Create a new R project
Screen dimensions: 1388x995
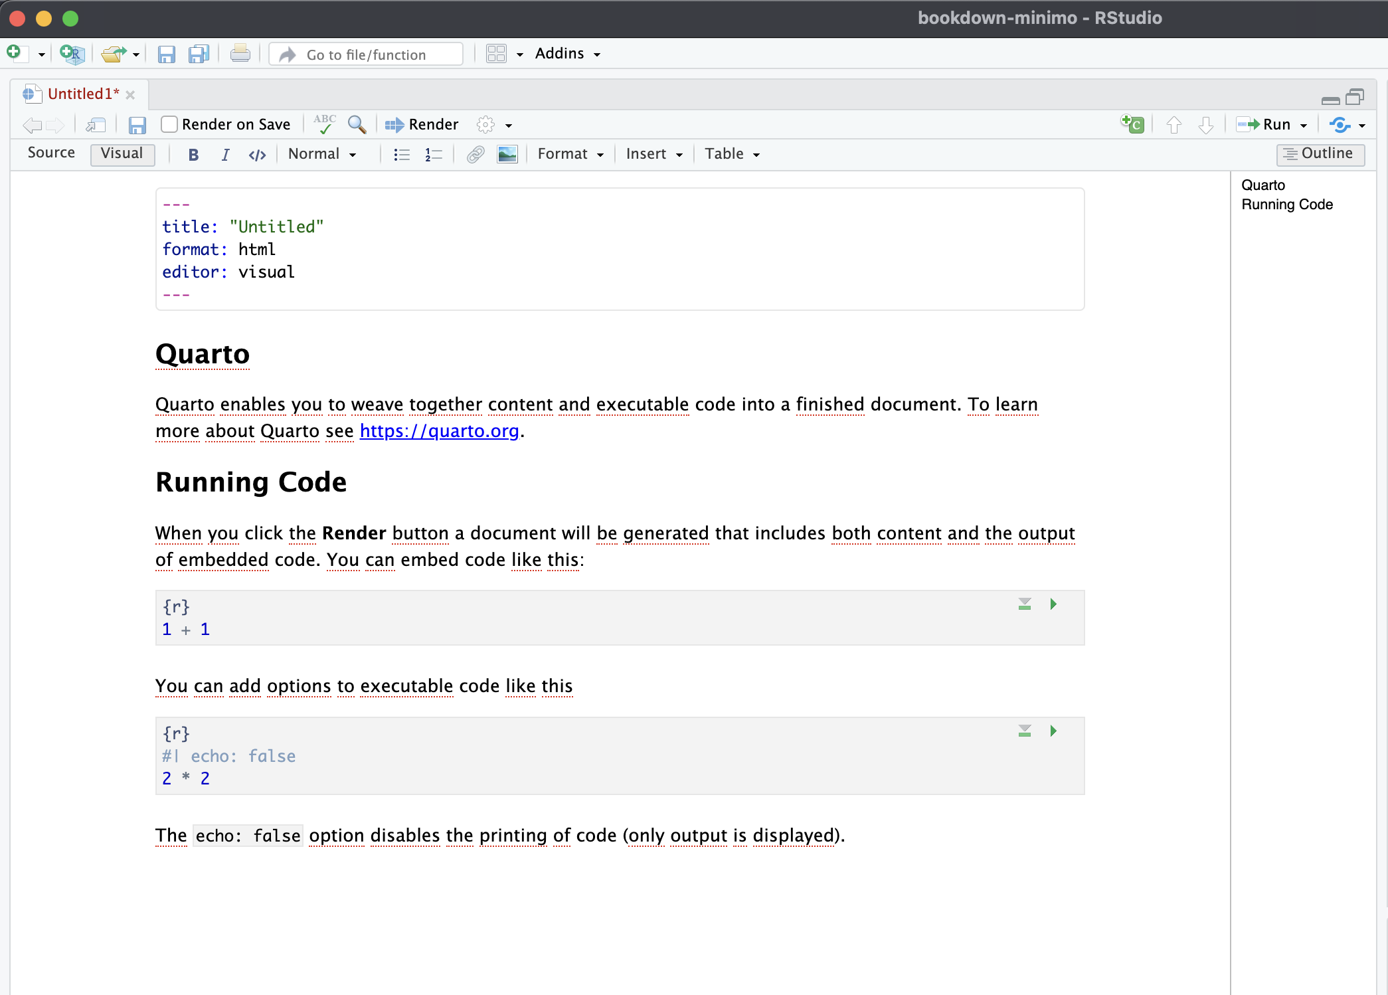pos(72,54)
